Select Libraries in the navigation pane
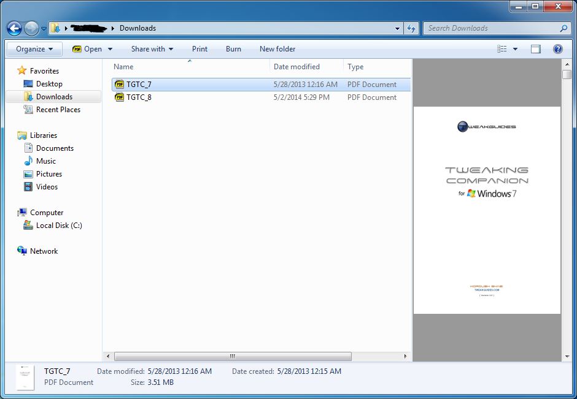The height and width of the screenshot is (399, 577). 44,135
